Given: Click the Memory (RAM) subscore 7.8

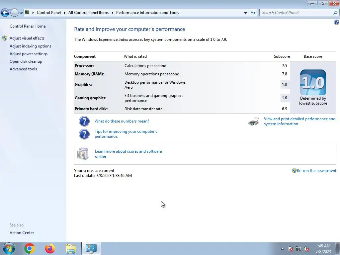Looking at the screenshot, I should coord(285,74).
